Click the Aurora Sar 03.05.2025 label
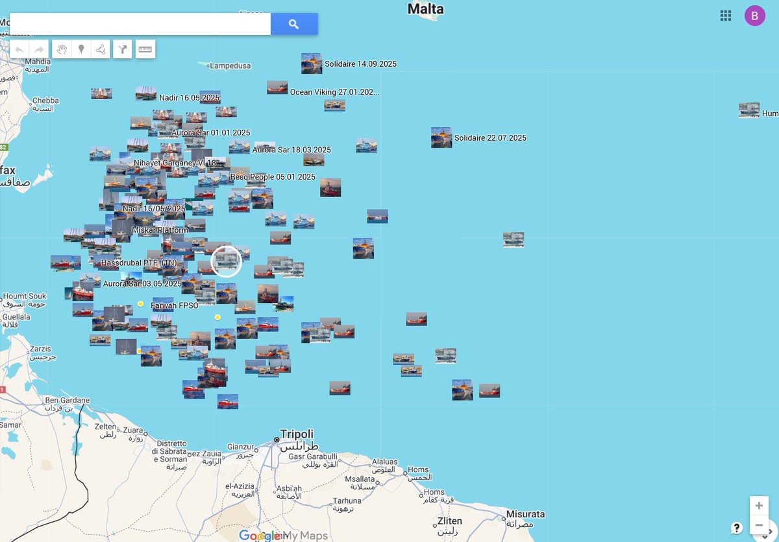The width and height of the screenshot is (779, 542). point(142,284)
